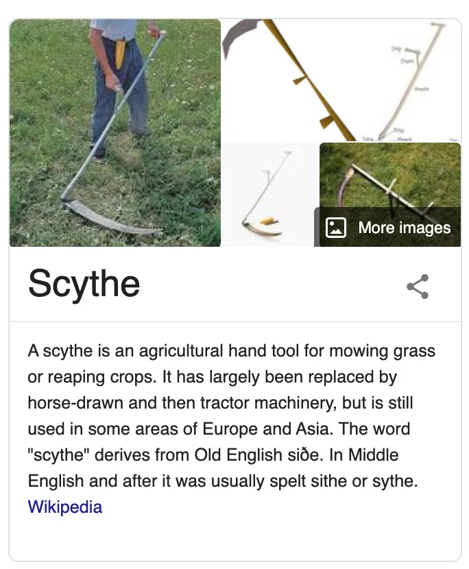Screen dimensions: 469x569
Task: Open large photo of man mowing grass
Action: (115, 133)
